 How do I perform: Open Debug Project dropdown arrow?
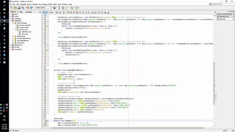click(x=74, y=8)
